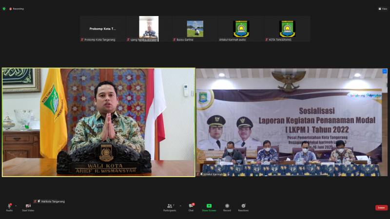This screenshot has height=219, width=390.
Task: Expand the arrow next to Participants
Action: pyautogui.click(x=180, y=205)
